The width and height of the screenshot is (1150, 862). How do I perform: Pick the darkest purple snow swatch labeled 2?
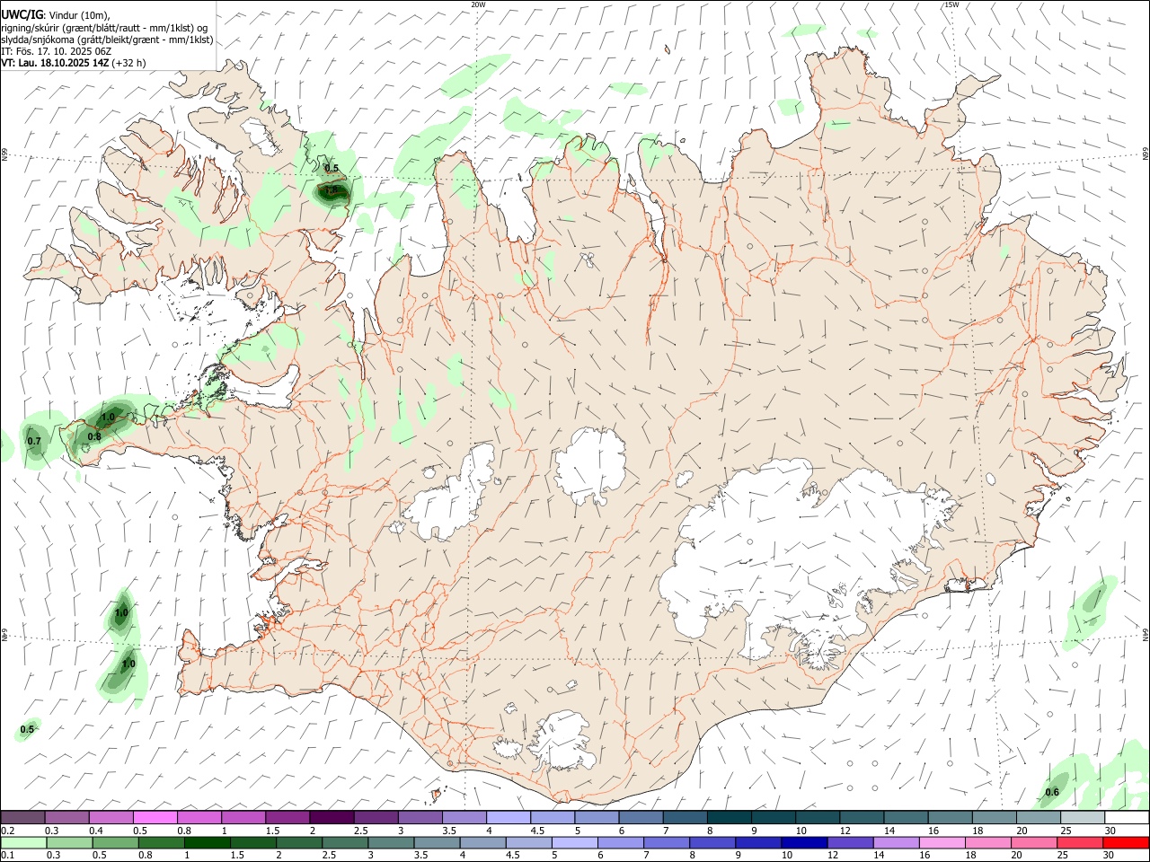click(x=332, y=818)
